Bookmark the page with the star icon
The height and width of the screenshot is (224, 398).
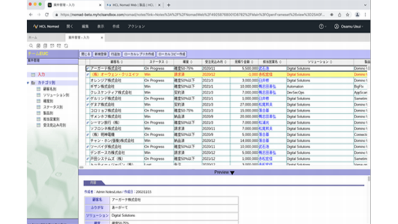(348, 15)
